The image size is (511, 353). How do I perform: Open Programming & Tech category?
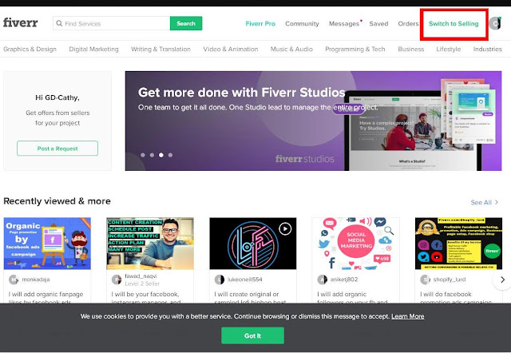355,50
